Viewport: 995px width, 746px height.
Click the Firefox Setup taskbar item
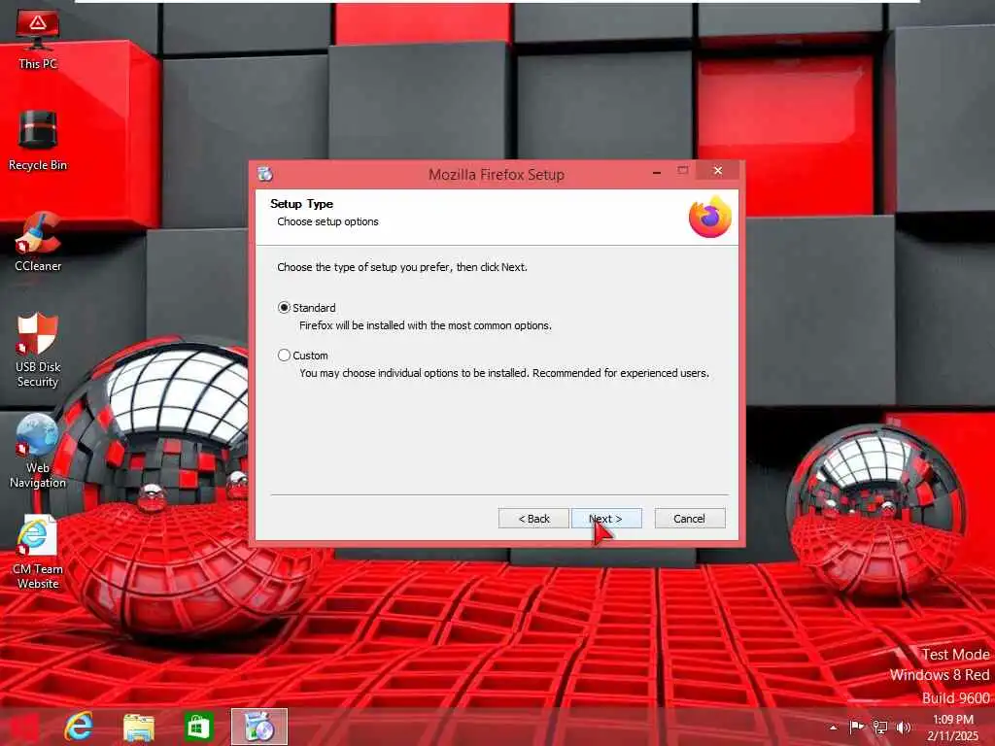click(x=258, y=727)
